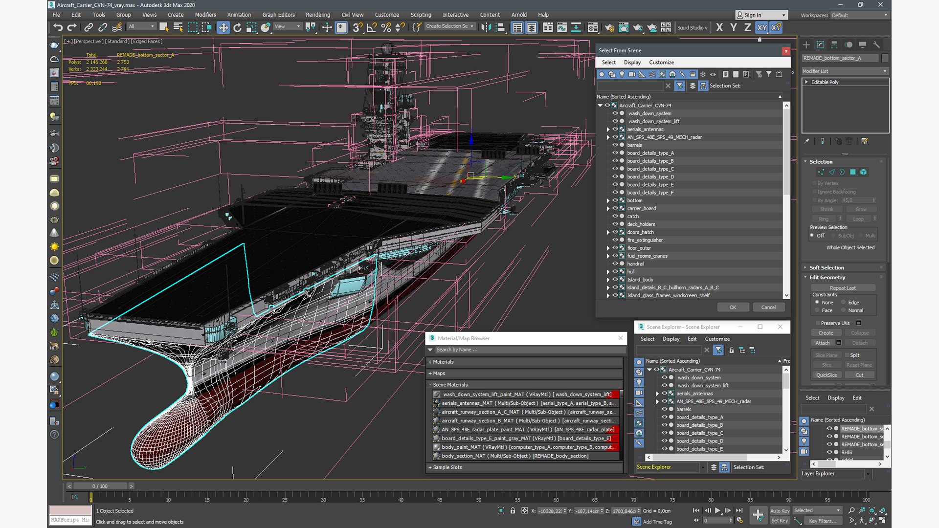Click the Attach button

823,343
